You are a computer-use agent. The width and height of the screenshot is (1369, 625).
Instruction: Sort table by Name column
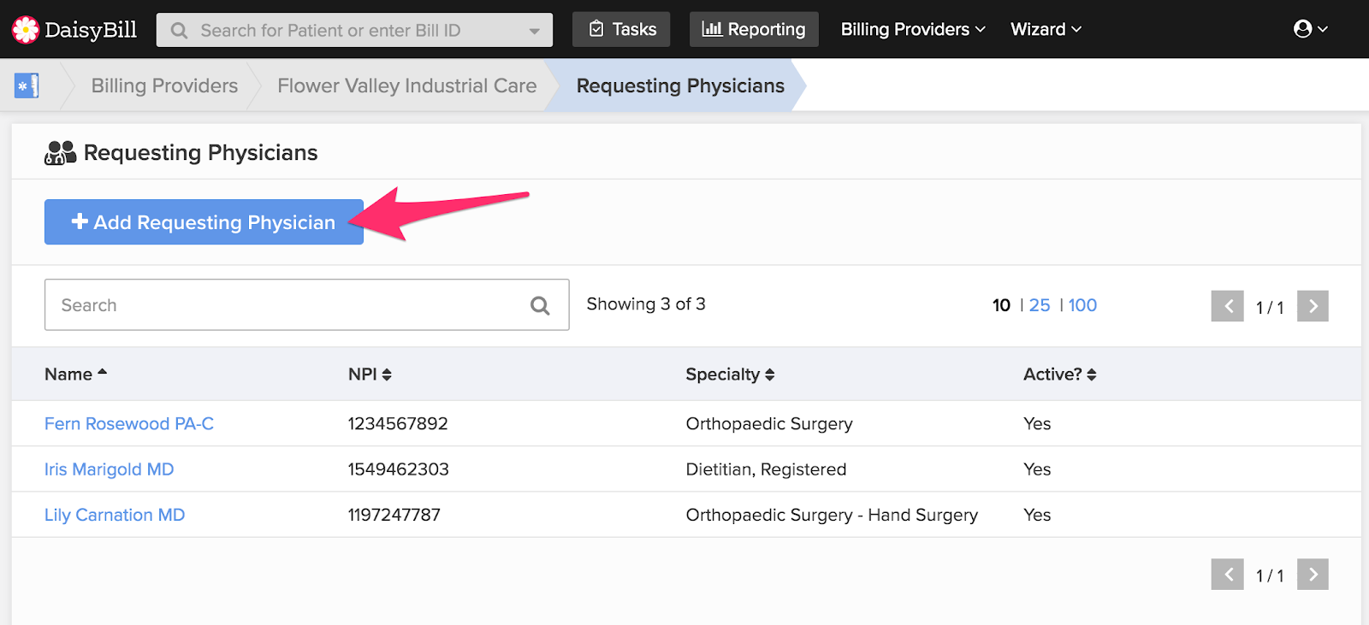point(75,374)
